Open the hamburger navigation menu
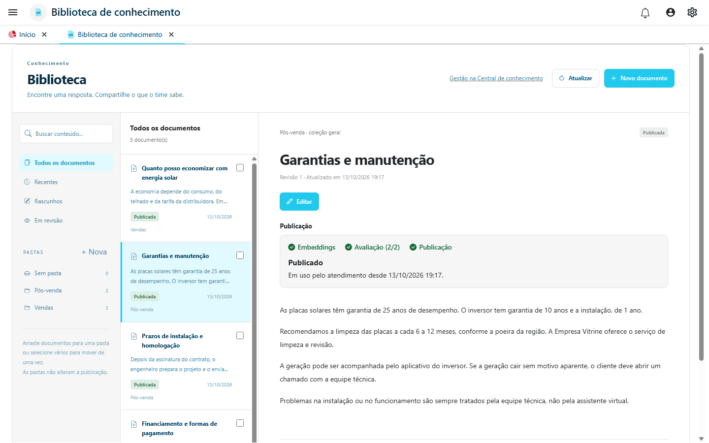This screenshot has width=709, height=443. pyautogui.click(x=13, y=12)
